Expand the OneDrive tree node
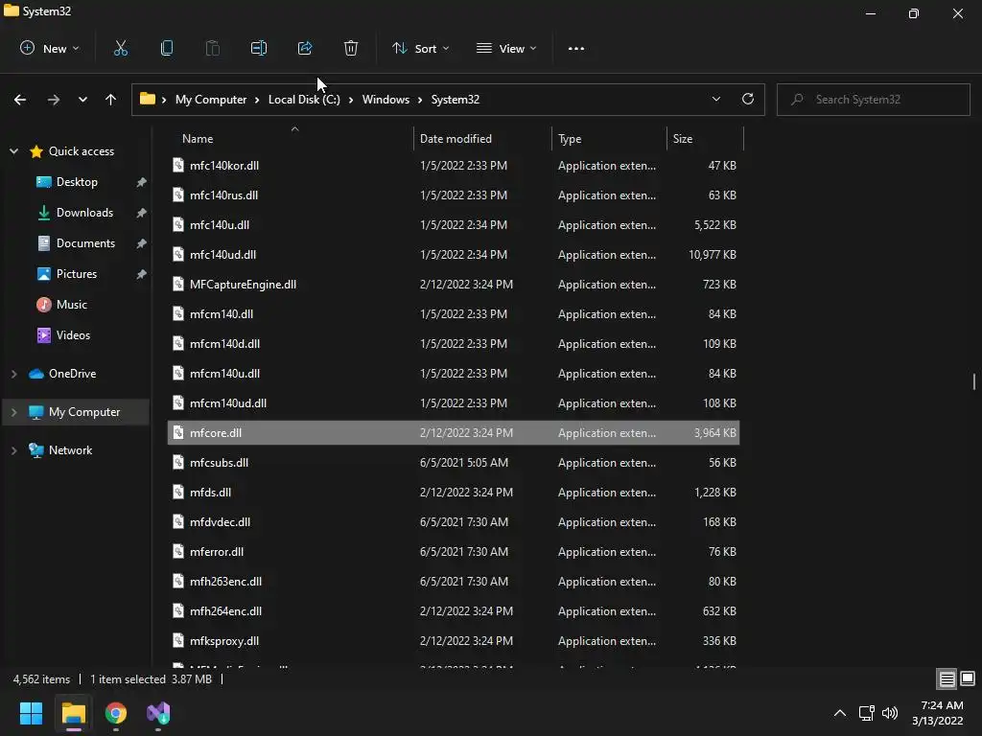Image resolution: width=982 pixels, height=736 pixels. (x=13, y=374)
